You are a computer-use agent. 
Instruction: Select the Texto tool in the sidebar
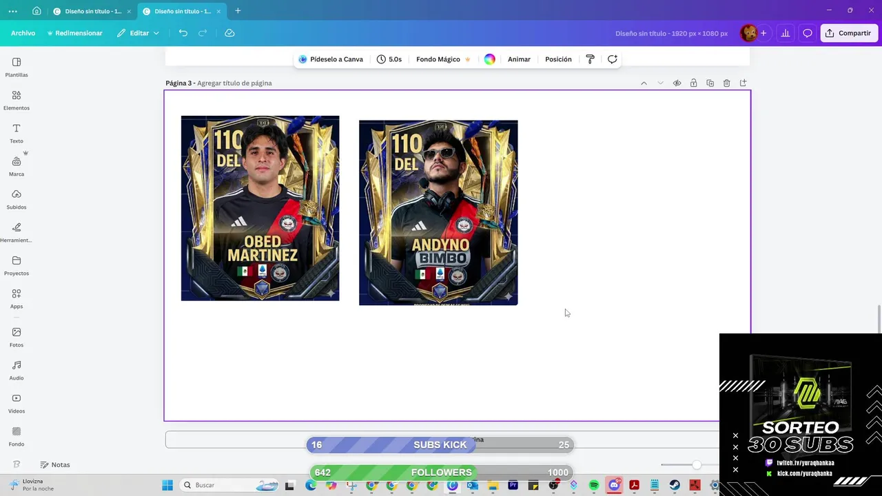point(17,133)
